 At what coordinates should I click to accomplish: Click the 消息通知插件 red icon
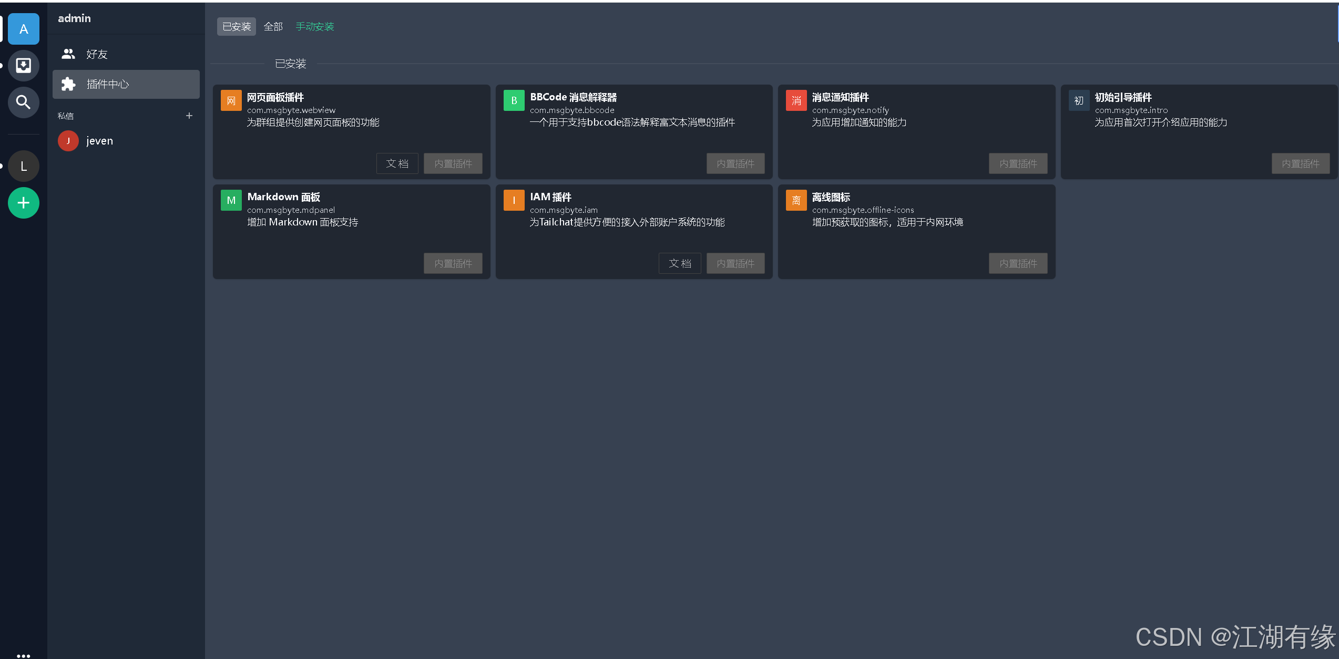[796, 100]
